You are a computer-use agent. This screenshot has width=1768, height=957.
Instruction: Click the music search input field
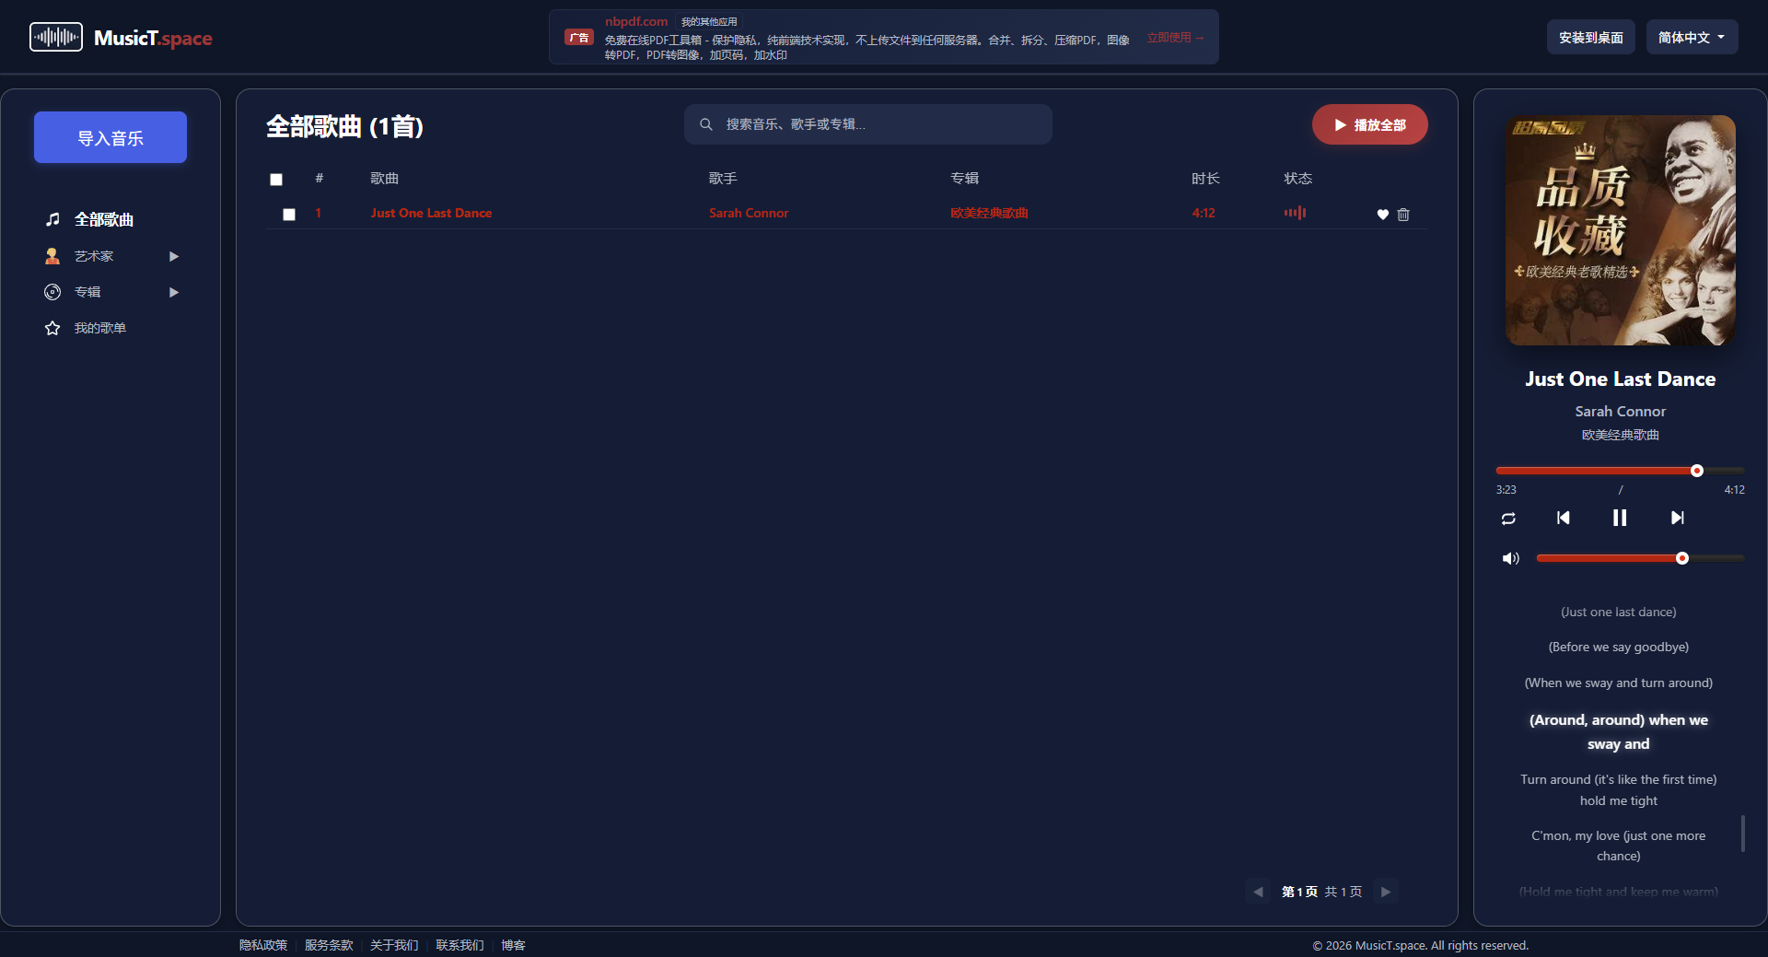875,124
